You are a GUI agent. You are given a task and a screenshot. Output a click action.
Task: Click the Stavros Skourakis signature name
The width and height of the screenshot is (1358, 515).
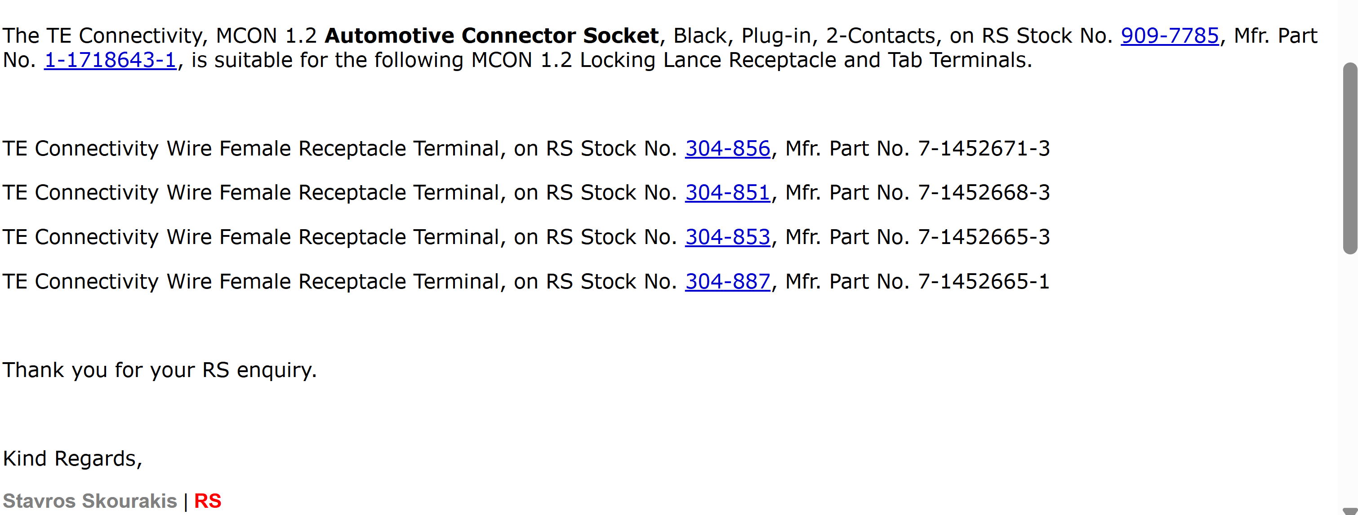(89, 501)
